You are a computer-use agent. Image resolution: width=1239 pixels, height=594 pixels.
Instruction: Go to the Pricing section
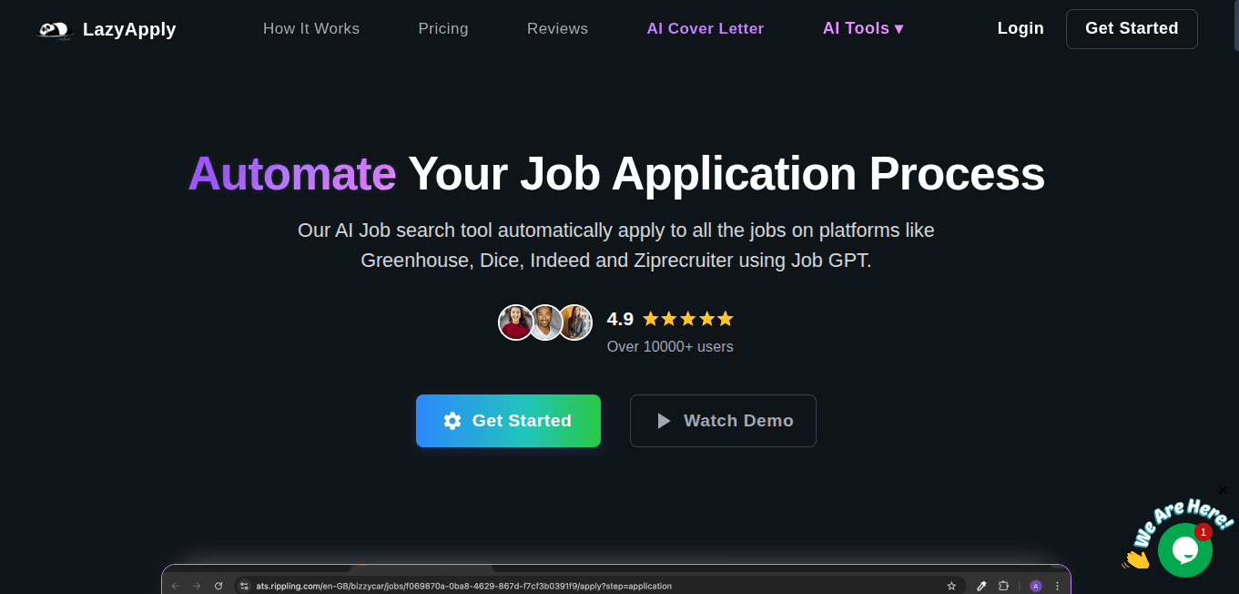443,29
